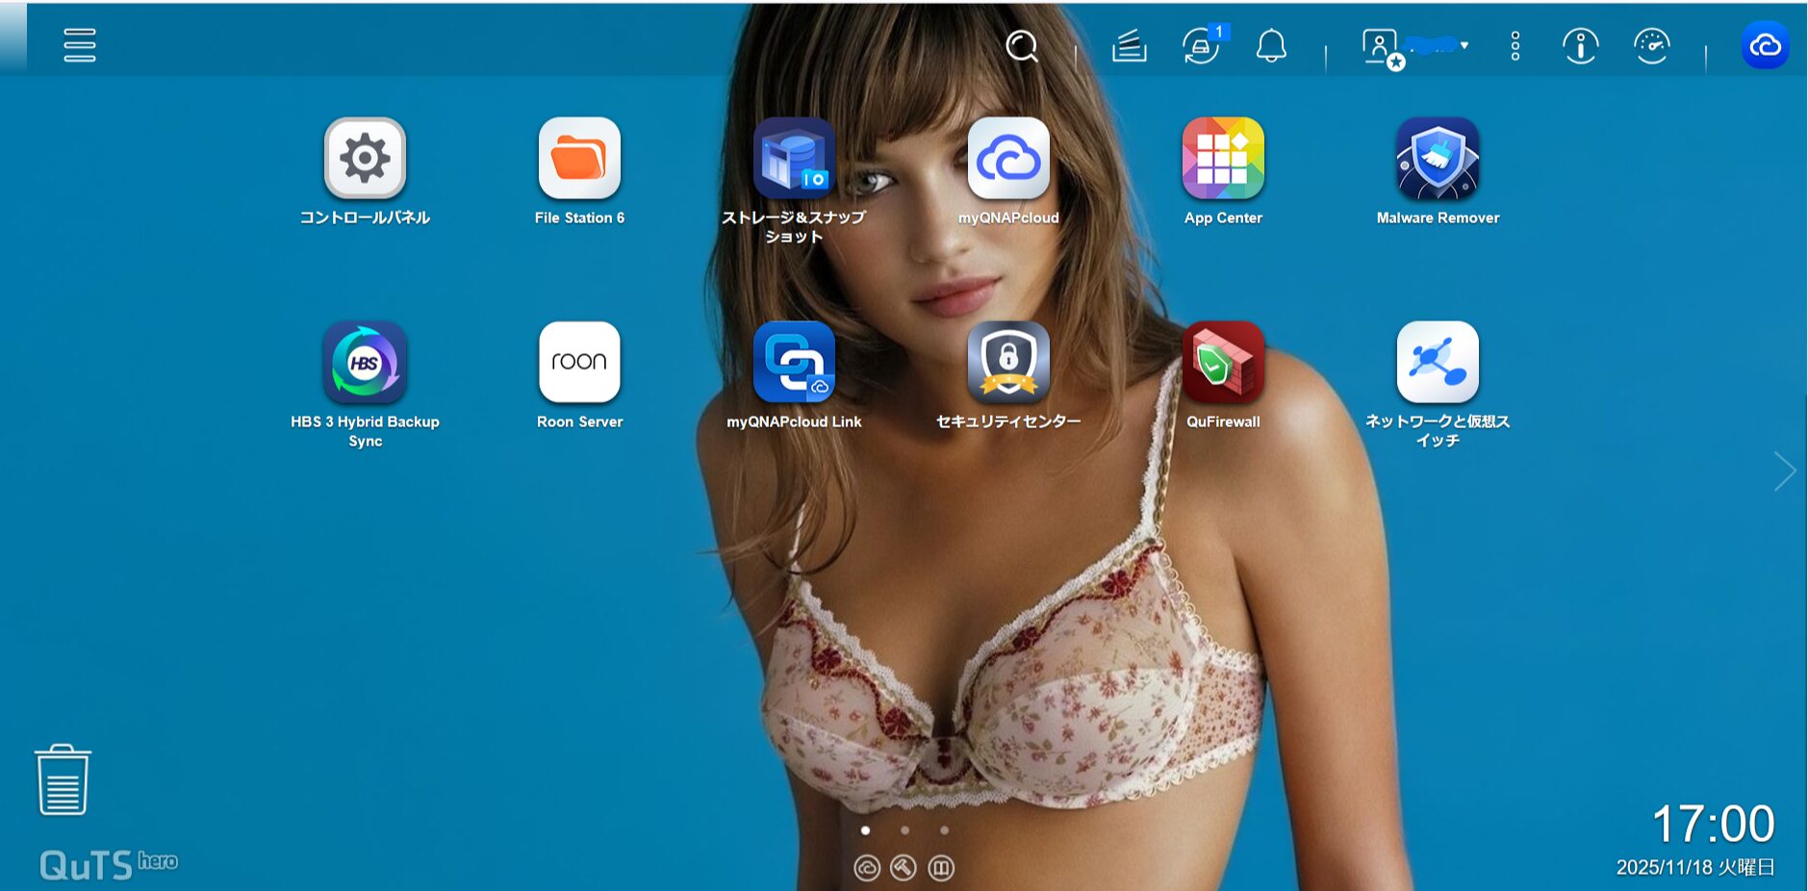Open QuFirewall app
Screen dimensions: 1808x891
click(1222, 363)
